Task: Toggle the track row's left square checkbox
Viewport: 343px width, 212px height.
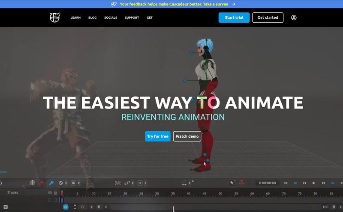Action: pos(49,200)
